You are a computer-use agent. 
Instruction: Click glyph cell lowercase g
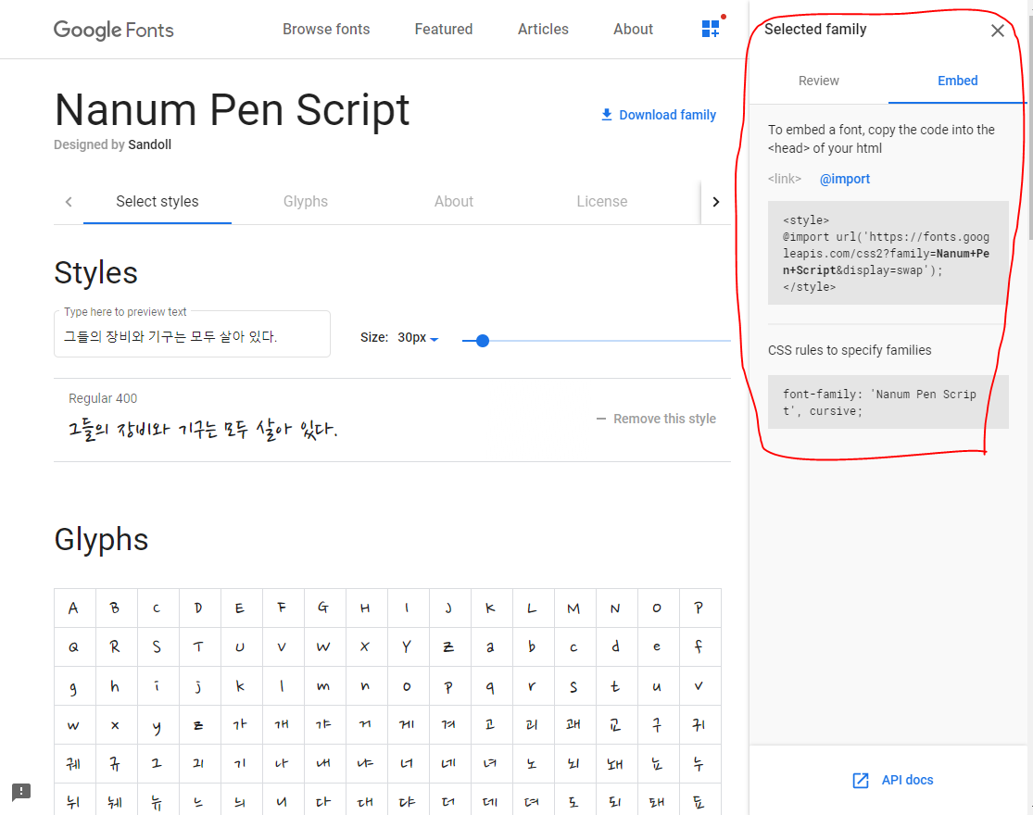(75, 686)
